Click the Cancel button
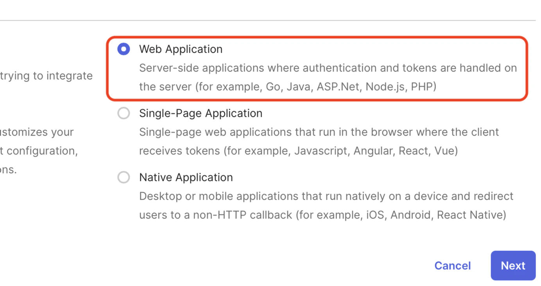Image resolution: width=541 pixels, height=286 pixels. coord(452,265)
